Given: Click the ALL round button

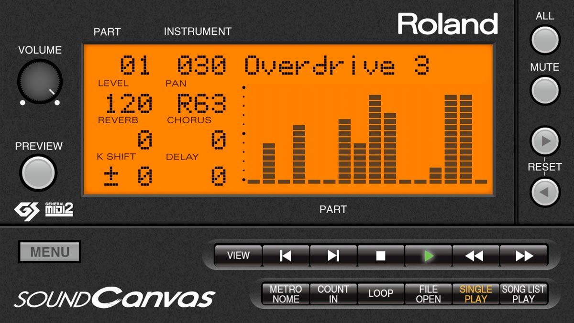Looking at the screenshot, I should pos(545,40).
